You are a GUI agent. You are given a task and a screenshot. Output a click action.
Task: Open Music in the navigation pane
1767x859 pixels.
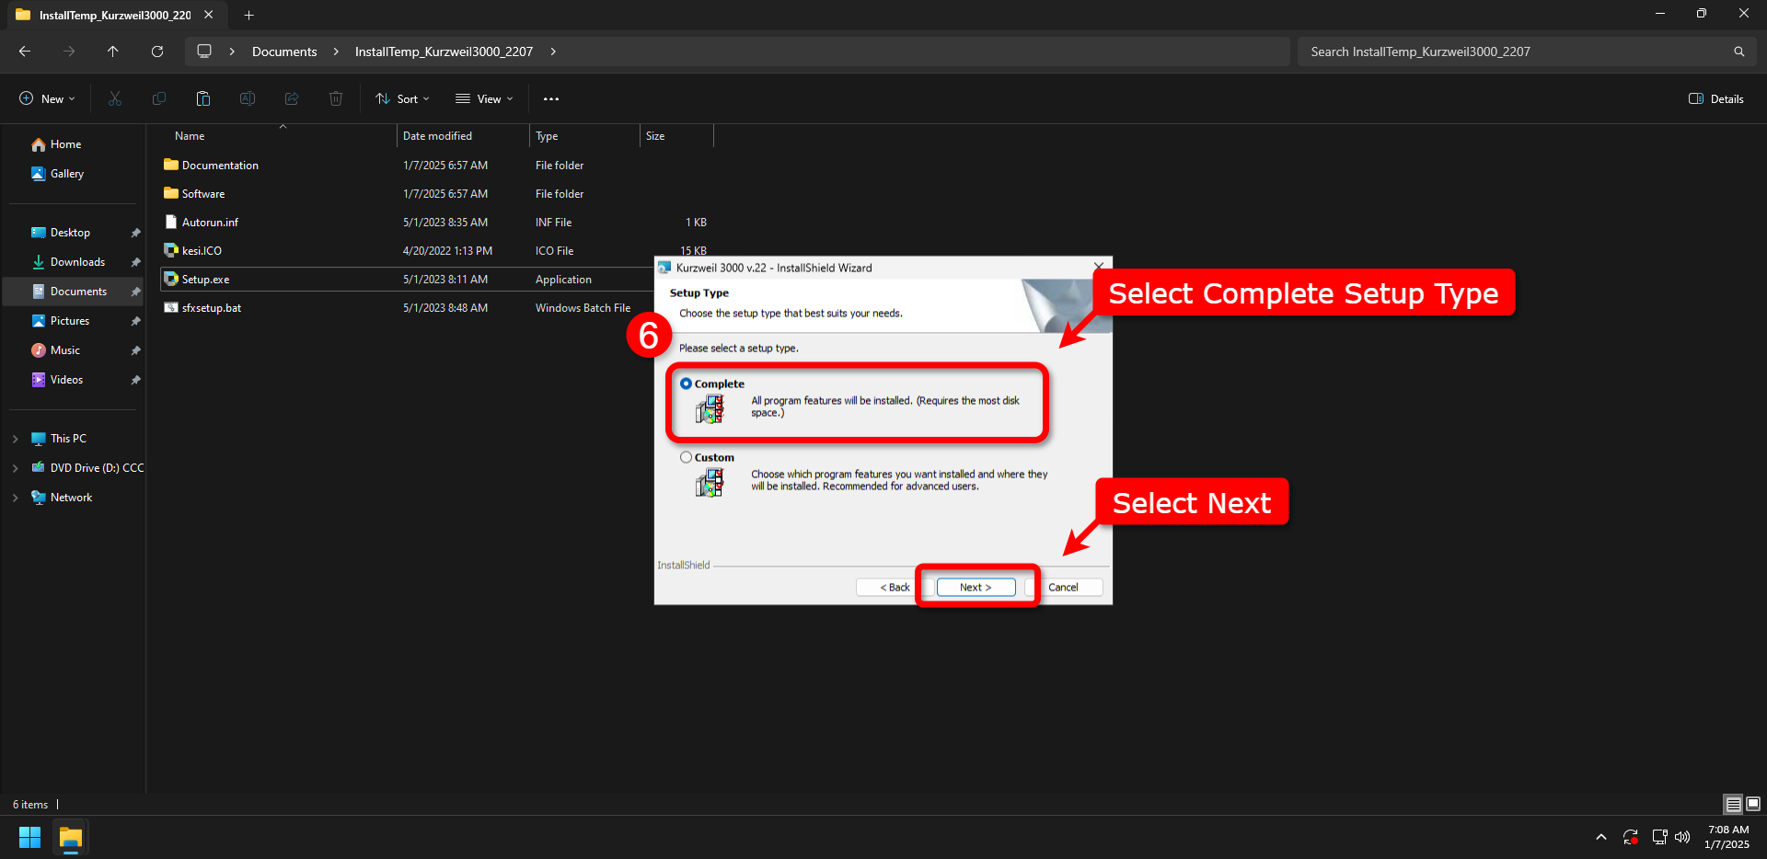64,350
